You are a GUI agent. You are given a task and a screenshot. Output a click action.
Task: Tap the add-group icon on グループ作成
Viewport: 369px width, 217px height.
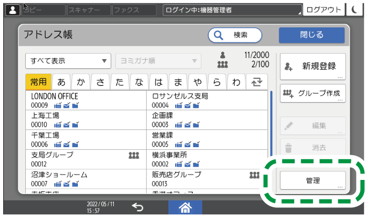tap(288, 93)
